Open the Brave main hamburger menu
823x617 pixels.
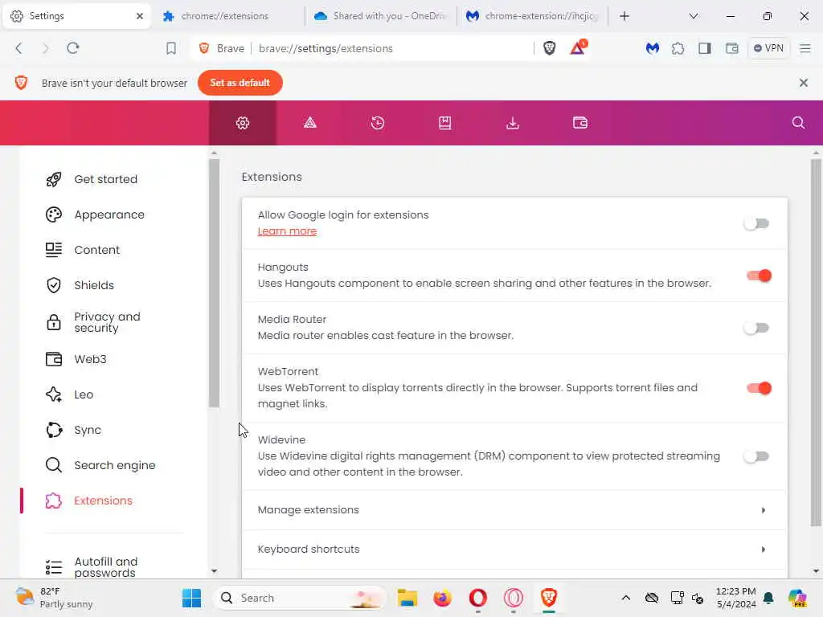coord(805,48)
